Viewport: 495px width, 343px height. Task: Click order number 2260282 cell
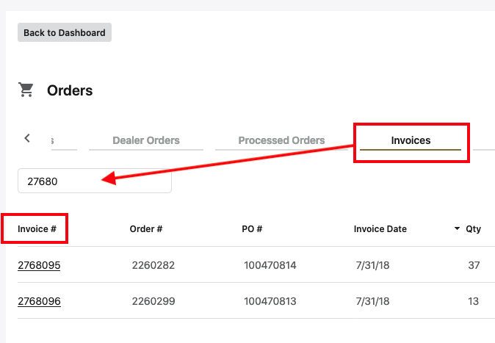(153, 265)
